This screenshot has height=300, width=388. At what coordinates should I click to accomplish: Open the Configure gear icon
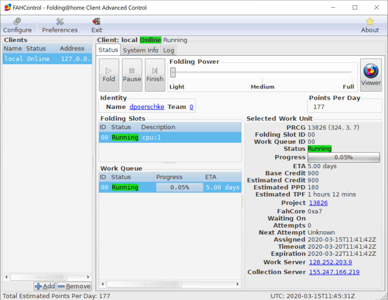17,22
